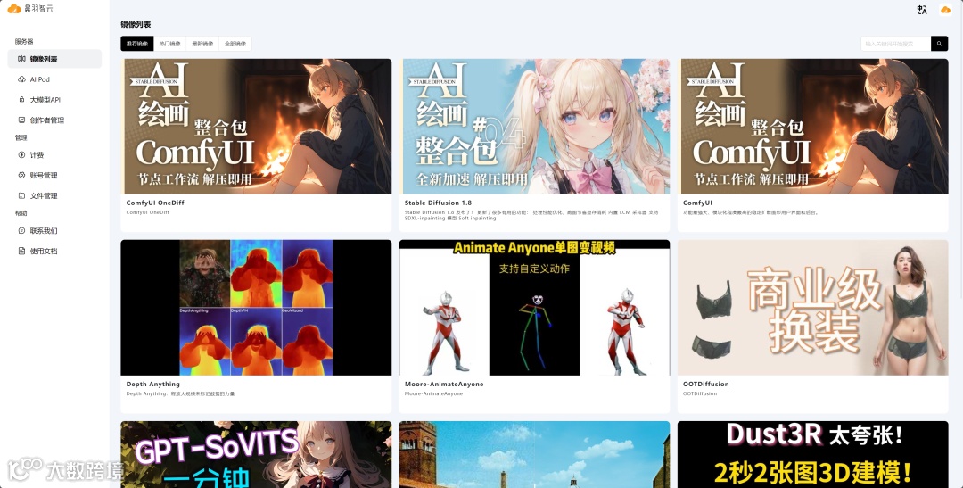The width and height of the screenshot is (963, 488).
Task: Open 镜像列表 in the sidebar
Action: (54, 59)
